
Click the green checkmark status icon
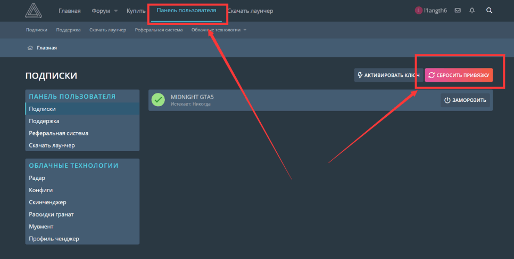158,100
